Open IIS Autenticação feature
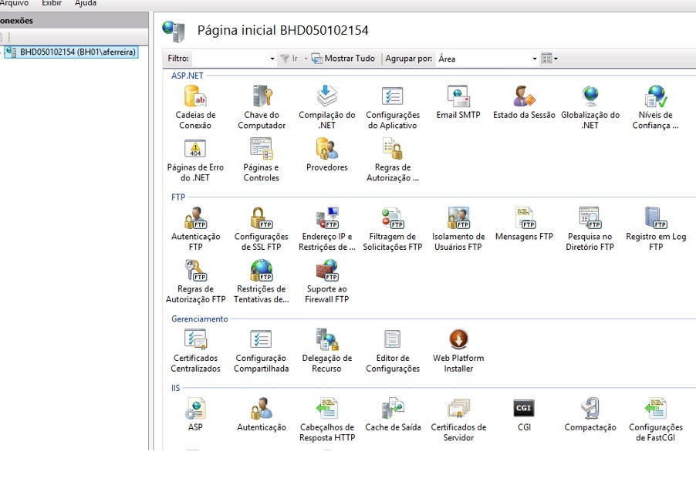Screen dimensions: 696x482 click(262, 415)
